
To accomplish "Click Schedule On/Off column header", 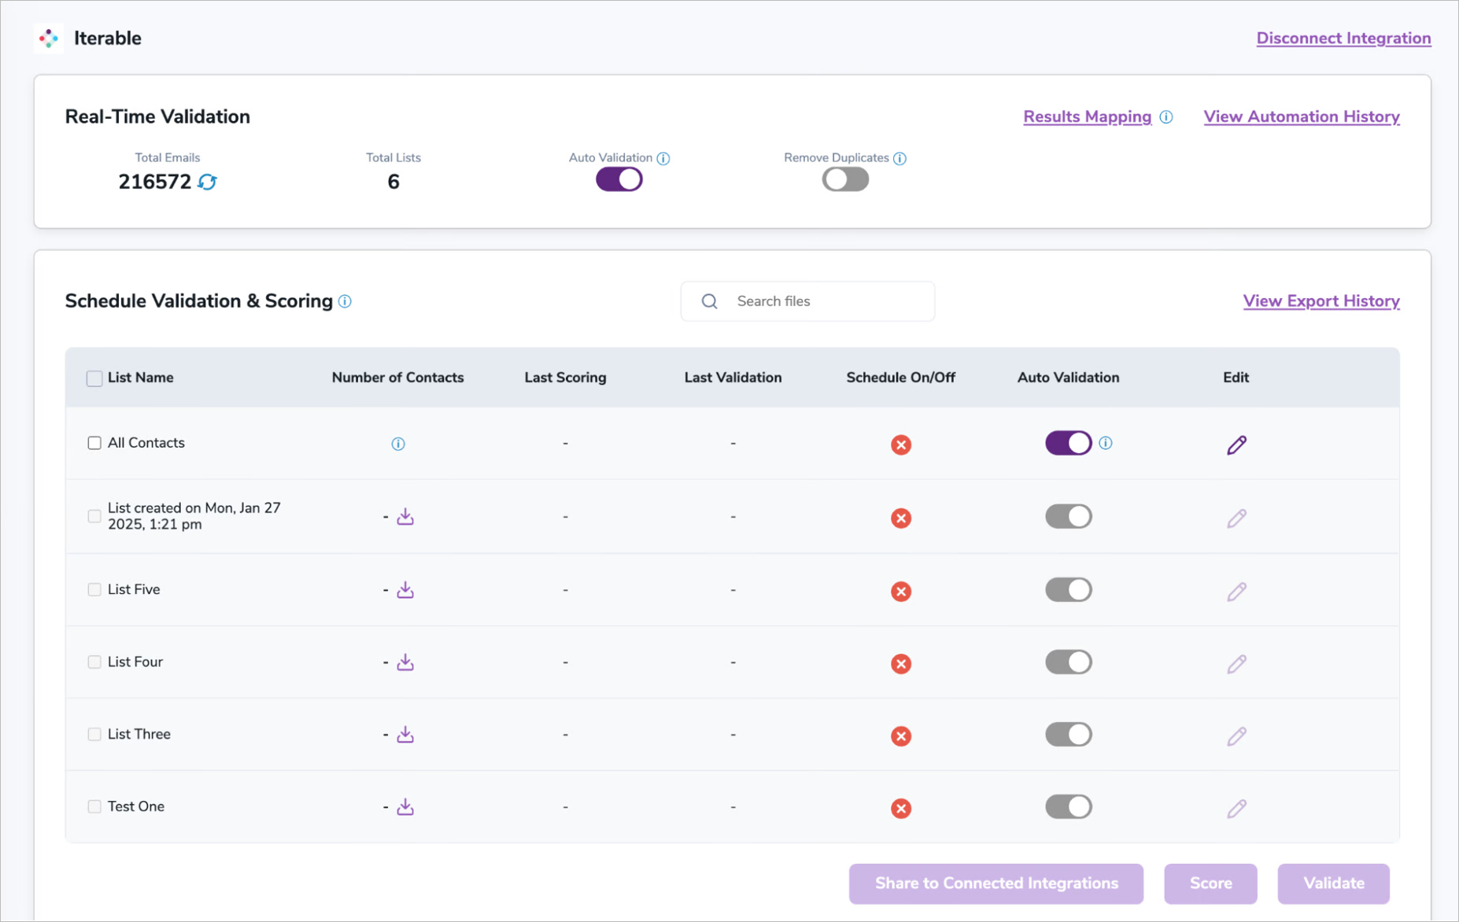I will pyautogui.click(x=900, y=378).
